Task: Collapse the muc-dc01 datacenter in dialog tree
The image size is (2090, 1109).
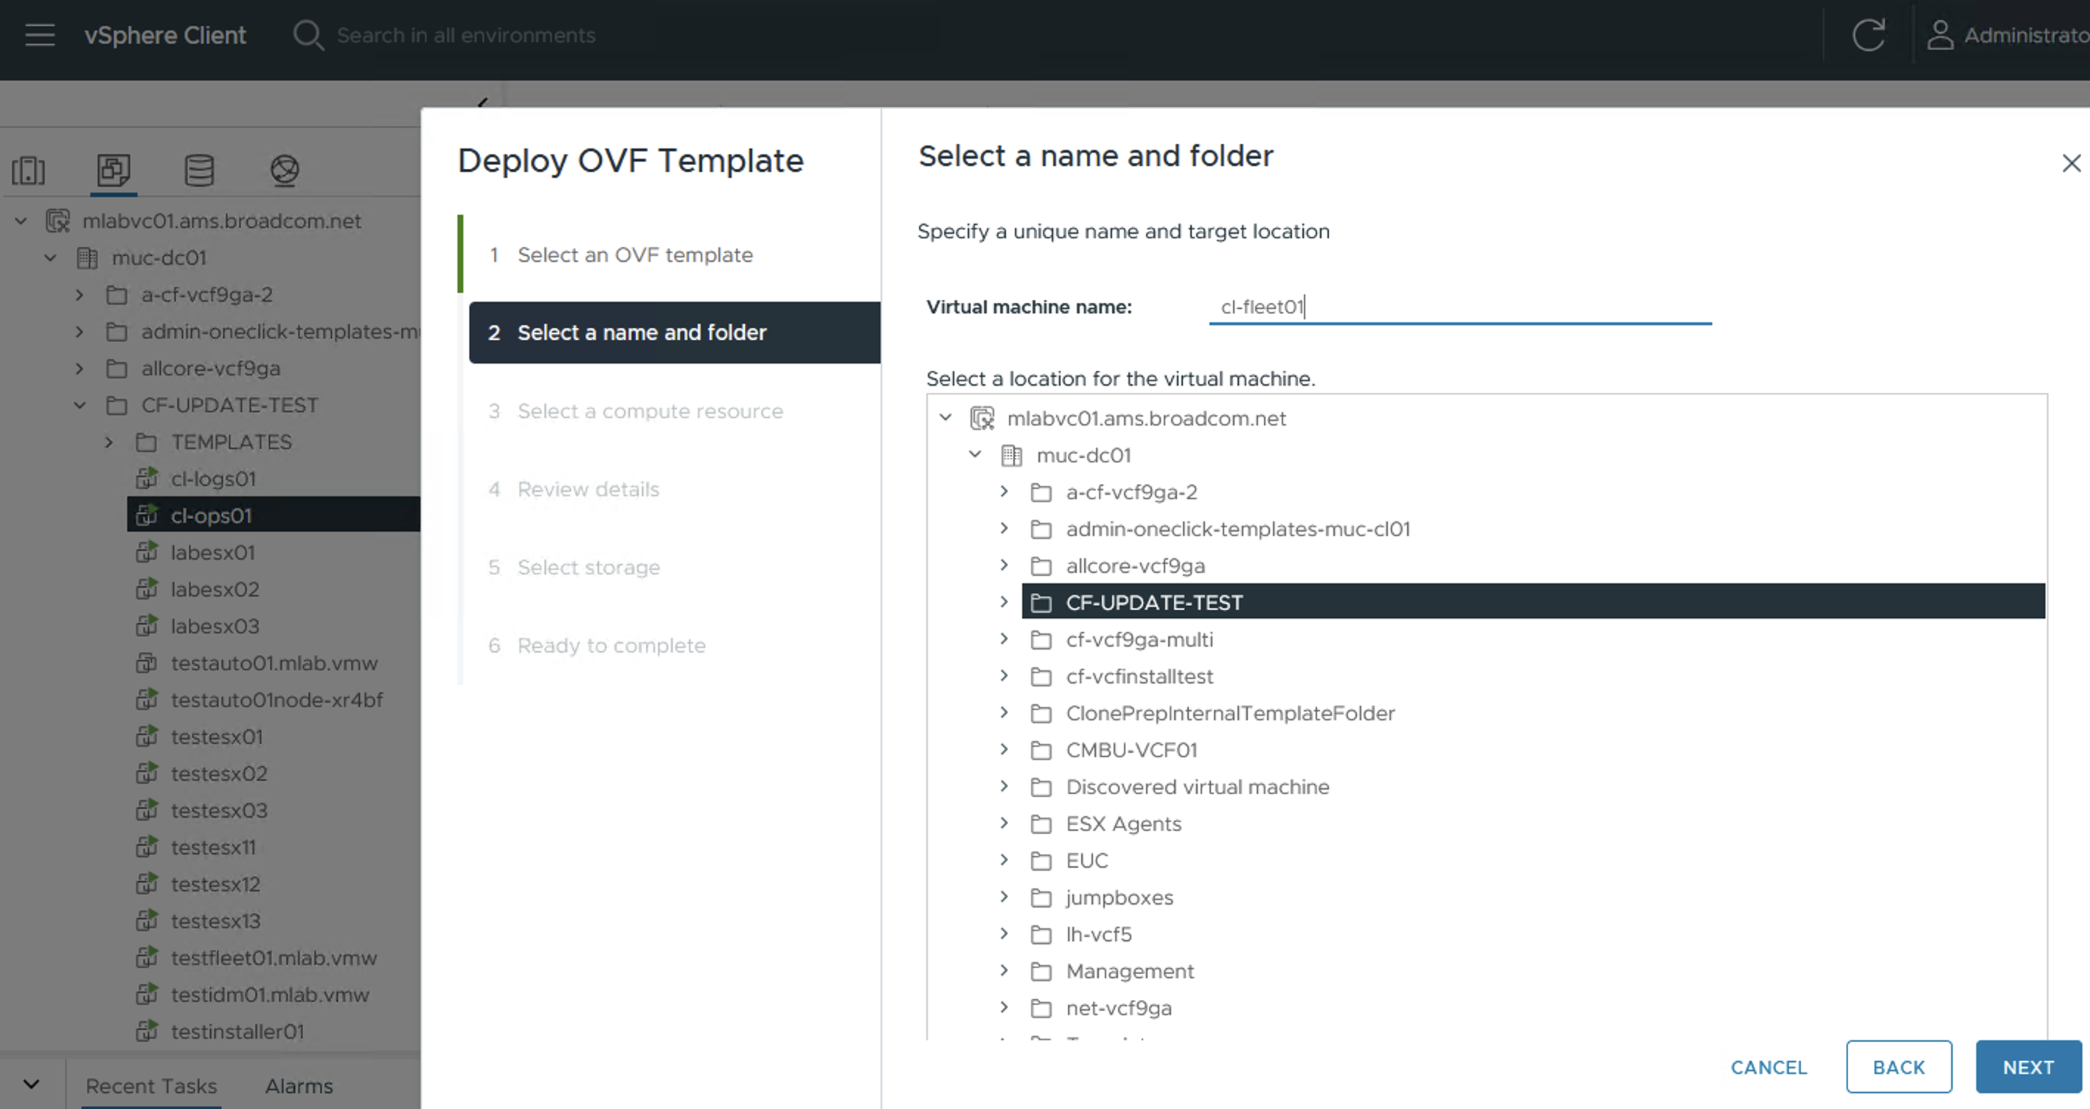Action: pos(975,454)
